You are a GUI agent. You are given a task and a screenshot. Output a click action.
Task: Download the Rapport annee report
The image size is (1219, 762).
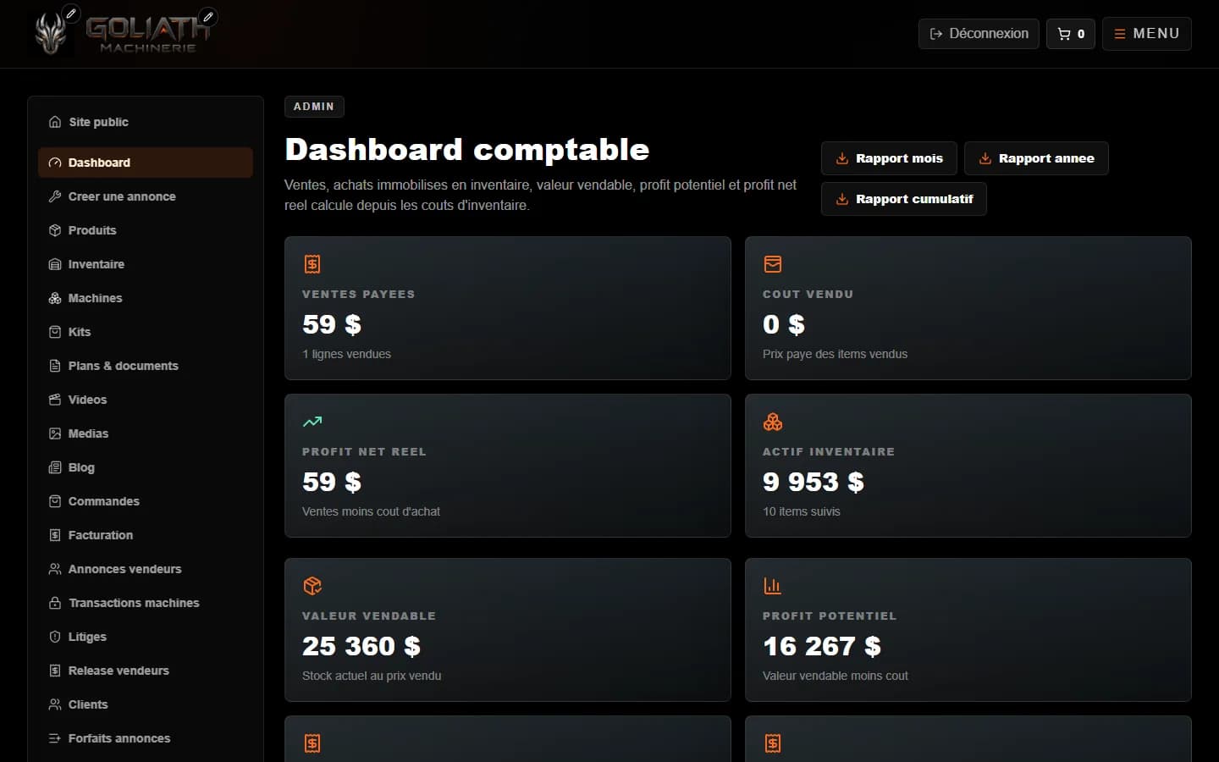pyautogui.click(x=1036, y=158)
